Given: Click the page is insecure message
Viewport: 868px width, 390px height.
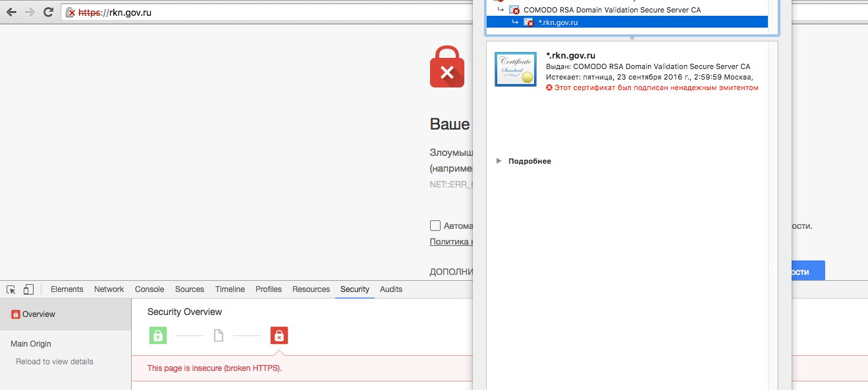Looking at the screenshot, I should click(x=215, y=368).
